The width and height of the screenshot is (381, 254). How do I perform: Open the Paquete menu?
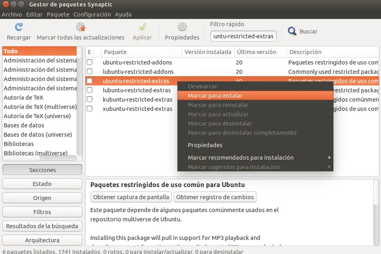coord(58,15)
